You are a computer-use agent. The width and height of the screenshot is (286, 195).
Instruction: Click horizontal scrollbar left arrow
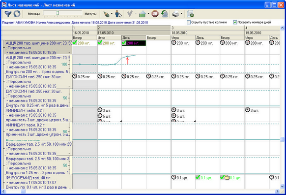[x=3, y=191]
